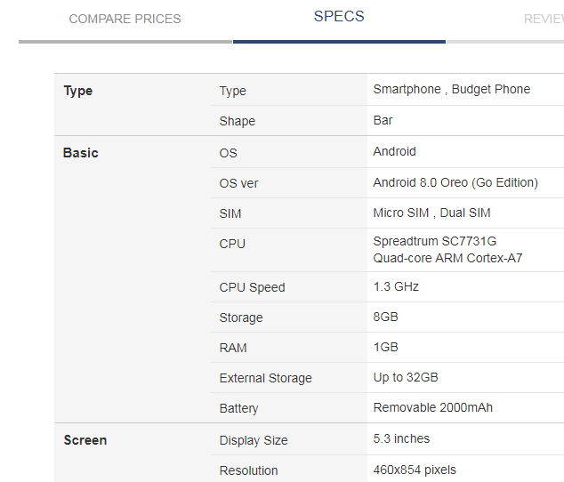Viewport: 564px width, 482px height.
Task: Click the '8GB' storage value
Action: coord(385,317)
